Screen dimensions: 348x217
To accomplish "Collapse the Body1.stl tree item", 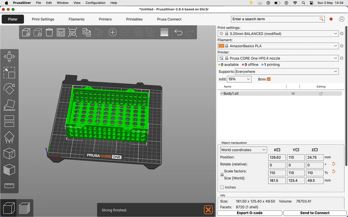I will click(x=221, y=94).
